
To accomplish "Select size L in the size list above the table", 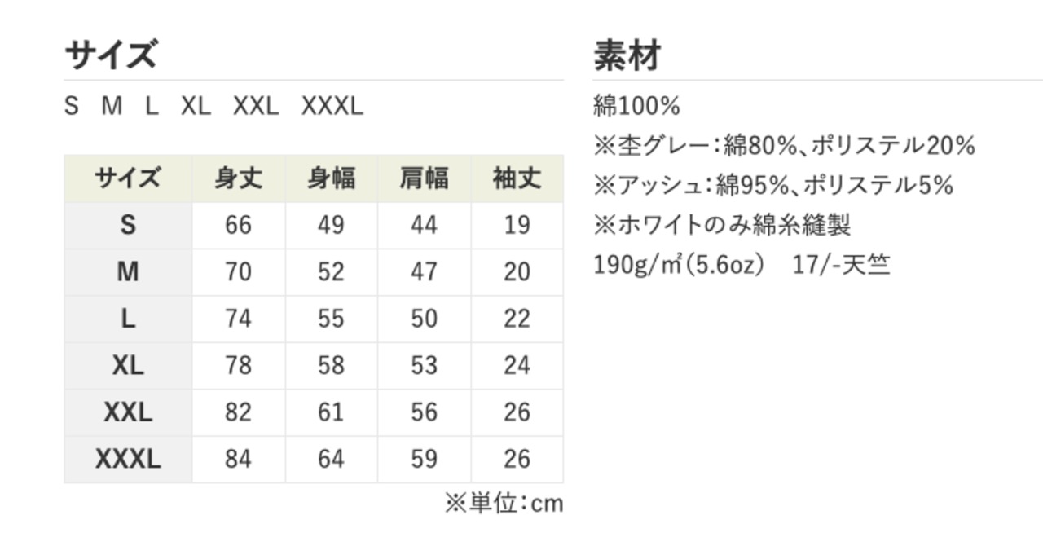I will (152, 107).
